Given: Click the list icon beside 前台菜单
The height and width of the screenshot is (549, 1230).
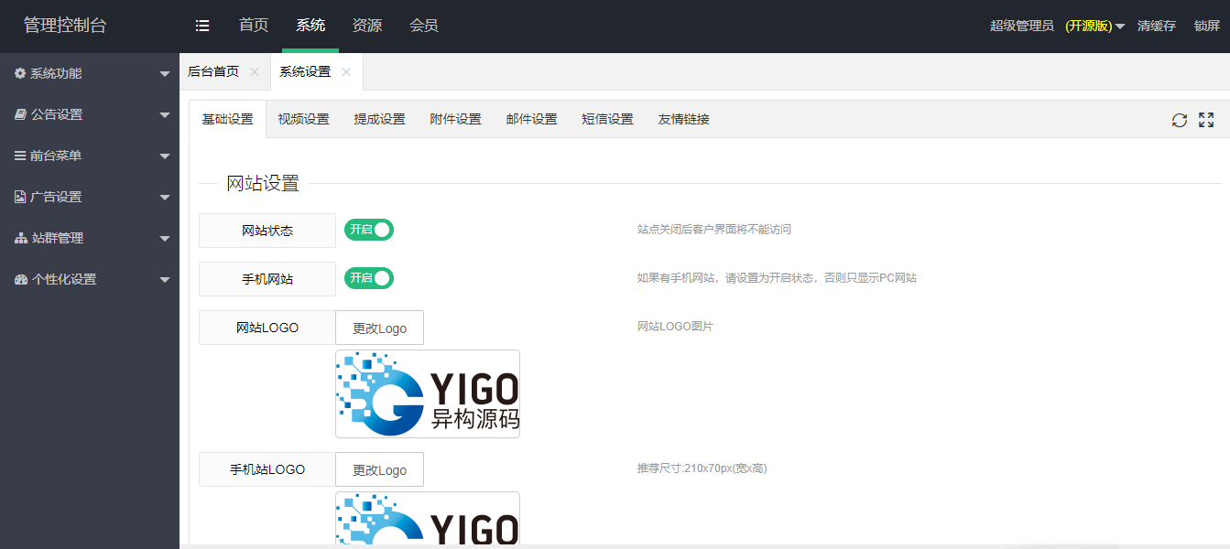Looking at the screenshot, I should [x=20, y=156].
